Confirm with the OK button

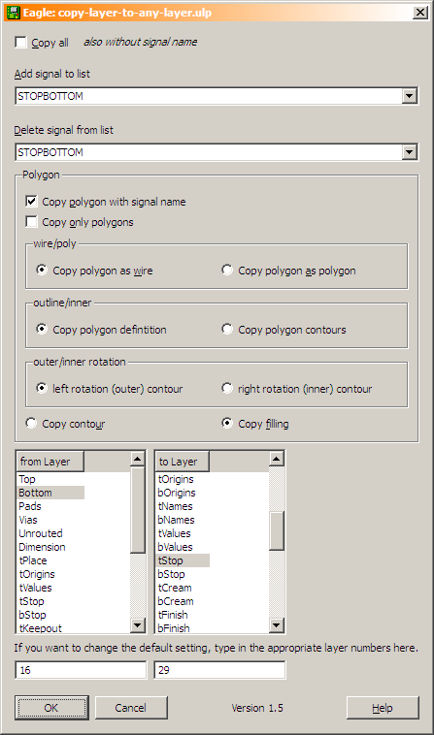[51, 708]
